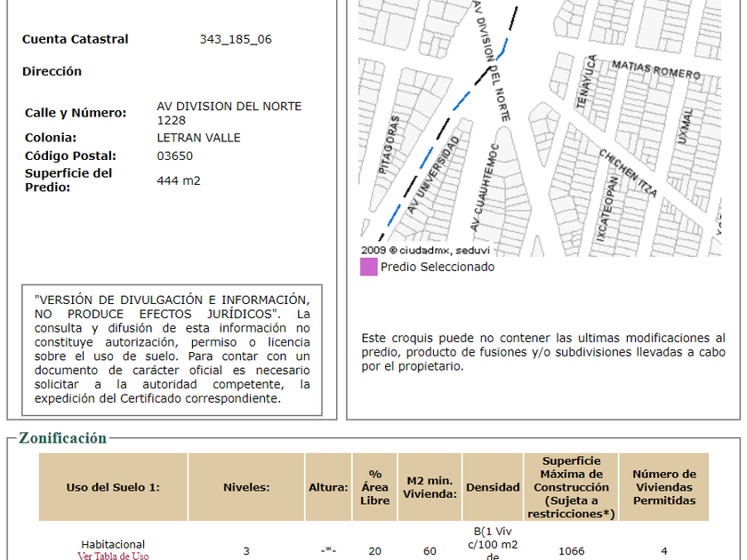Click the Altura column header
The image size is (747, 560).
coord(328,487)
